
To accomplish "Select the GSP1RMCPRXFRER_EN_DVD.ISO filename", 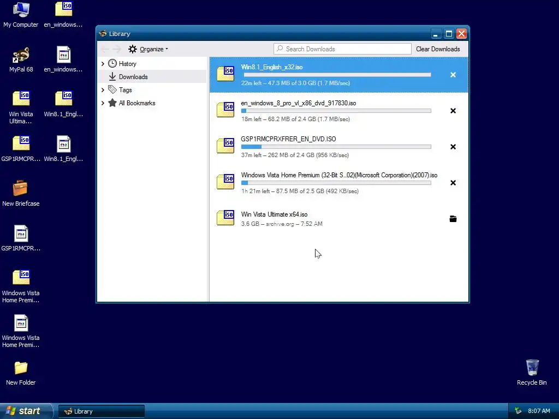I will pos(288,139).
